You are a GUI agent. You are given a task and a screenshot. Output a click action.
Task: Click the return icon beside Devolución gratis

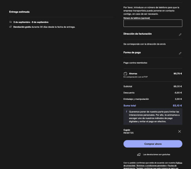click(10, 27)
